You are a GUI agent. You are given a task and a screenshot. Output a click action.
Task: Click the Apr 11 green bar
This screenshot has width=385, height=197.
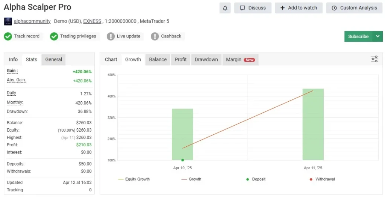click(x=313, y=124)
